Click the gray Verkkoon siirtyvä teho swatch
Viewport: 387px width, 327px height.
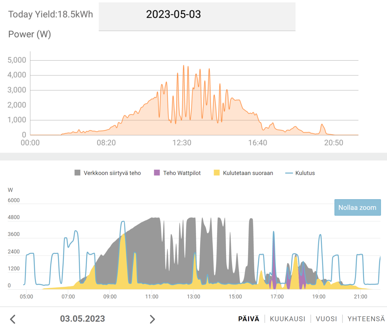[x=77, y=173]
